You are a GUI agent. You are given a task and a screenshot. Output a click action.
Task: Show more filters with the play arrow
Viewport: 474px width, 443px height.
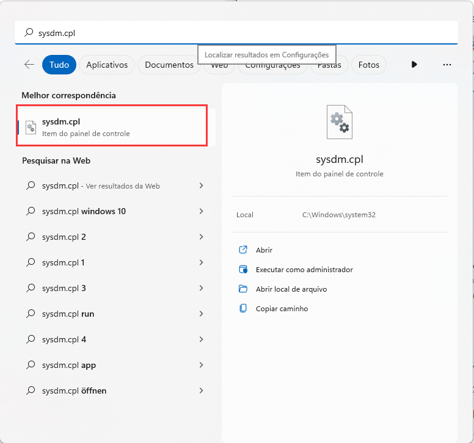coord(414,64)
